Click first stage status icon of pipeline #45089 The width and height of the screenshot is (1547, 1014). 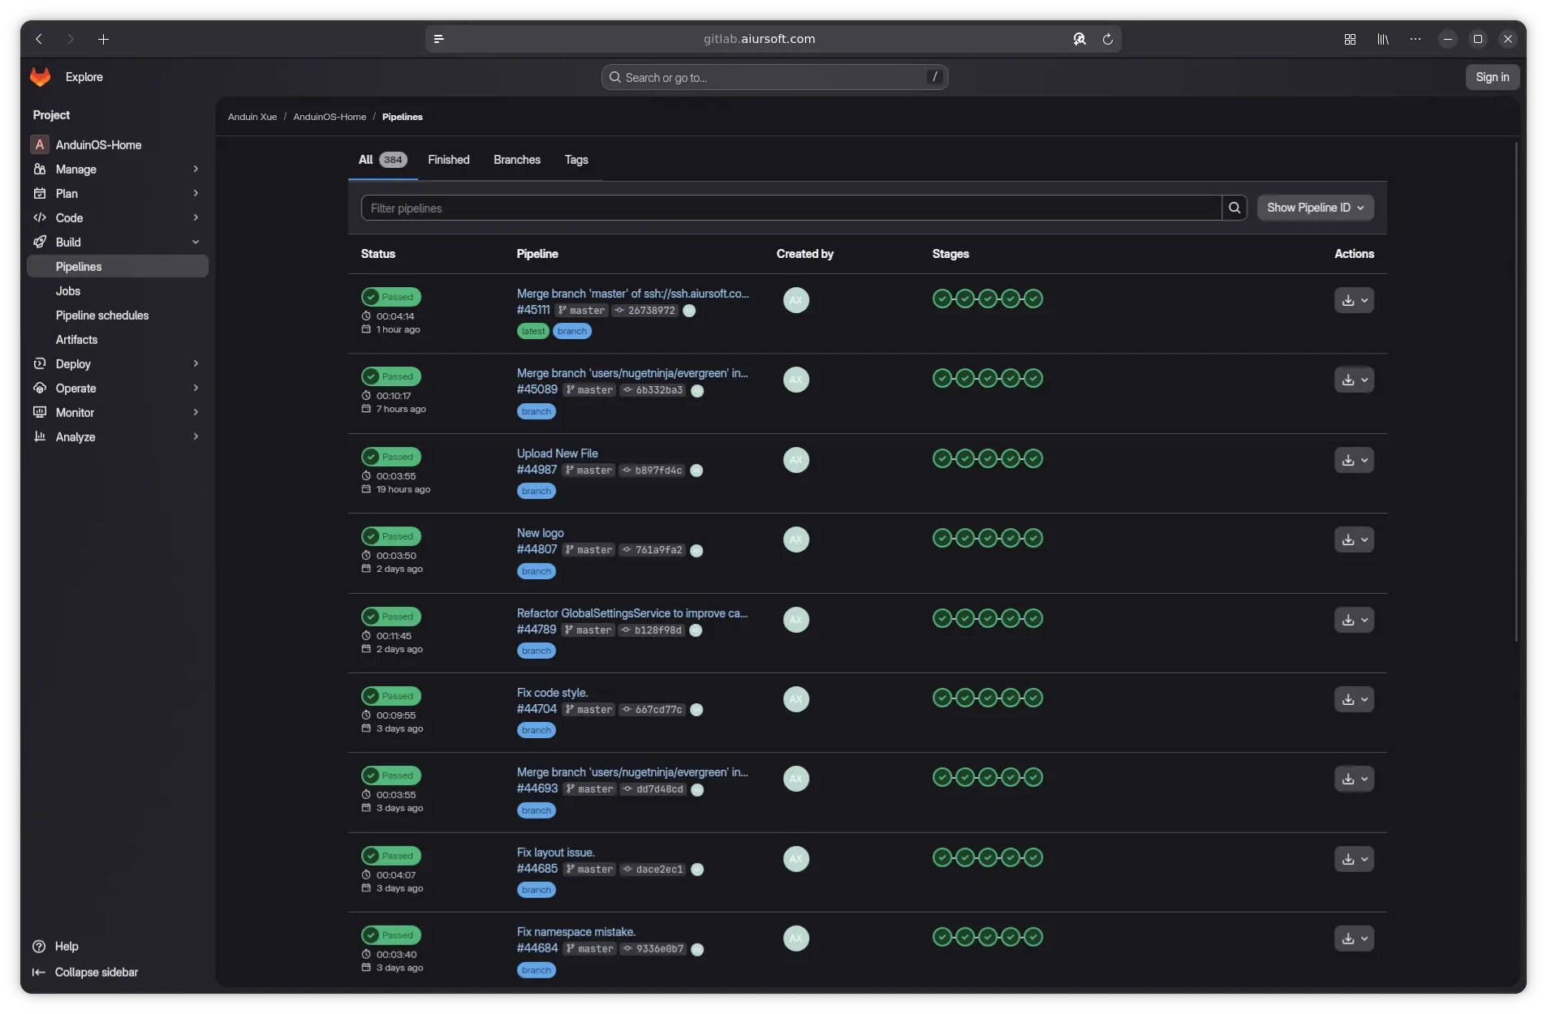942,378
